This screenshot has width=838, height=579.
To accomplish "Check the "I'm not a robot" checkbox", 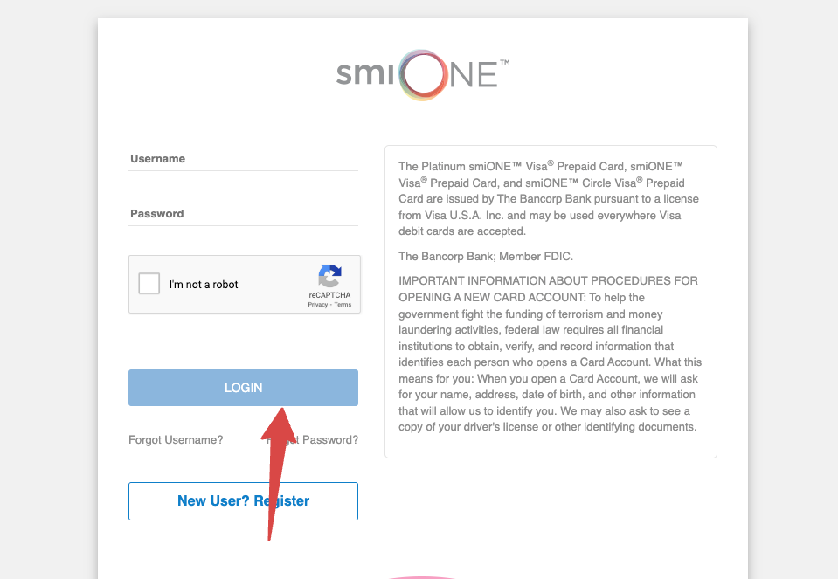I will (149, 283).
